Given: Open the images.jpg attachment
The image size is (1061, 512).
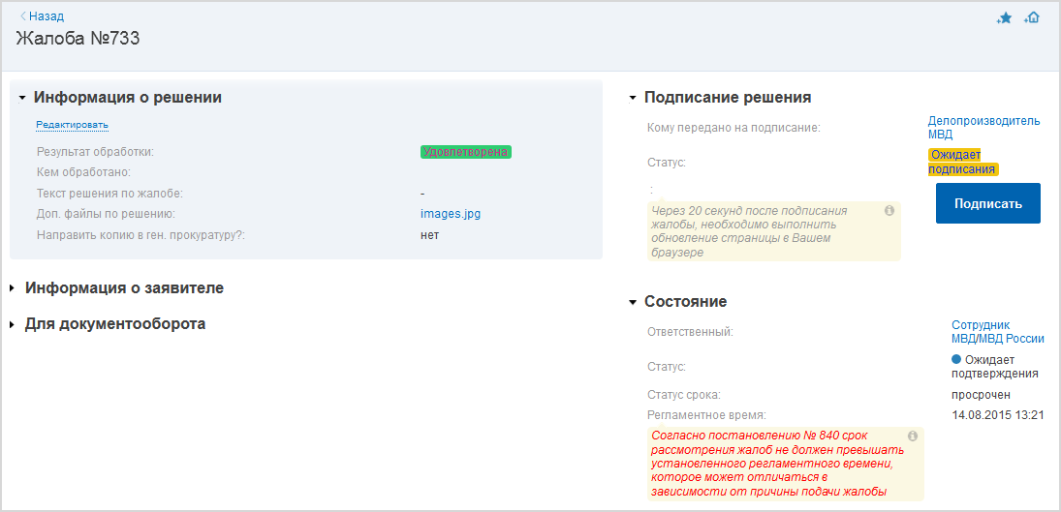Looking at the screenshot, I should [x=451, y=214].
